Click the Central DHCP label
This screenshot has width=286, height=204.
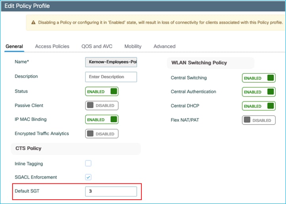click(185, 106)
